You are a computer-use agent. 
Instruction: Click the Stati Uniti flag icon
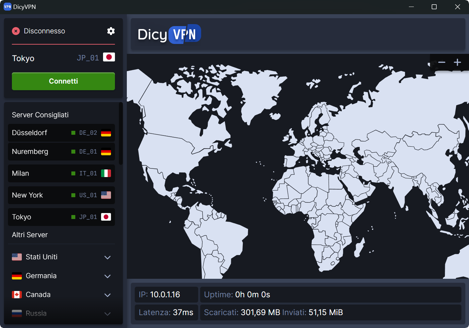click(17, 257)
